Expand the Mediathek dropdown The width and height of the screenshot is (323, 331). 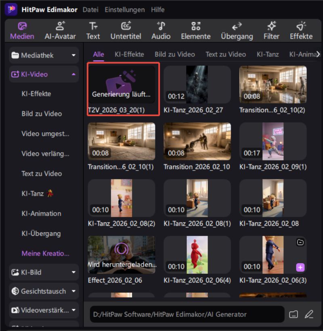point(73,55)
